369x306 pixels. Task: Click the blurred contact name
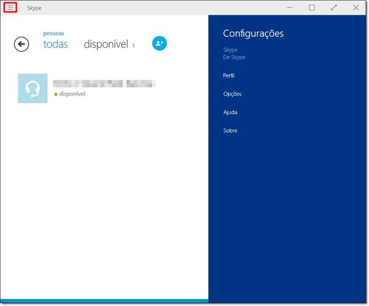tap(104, 84)
